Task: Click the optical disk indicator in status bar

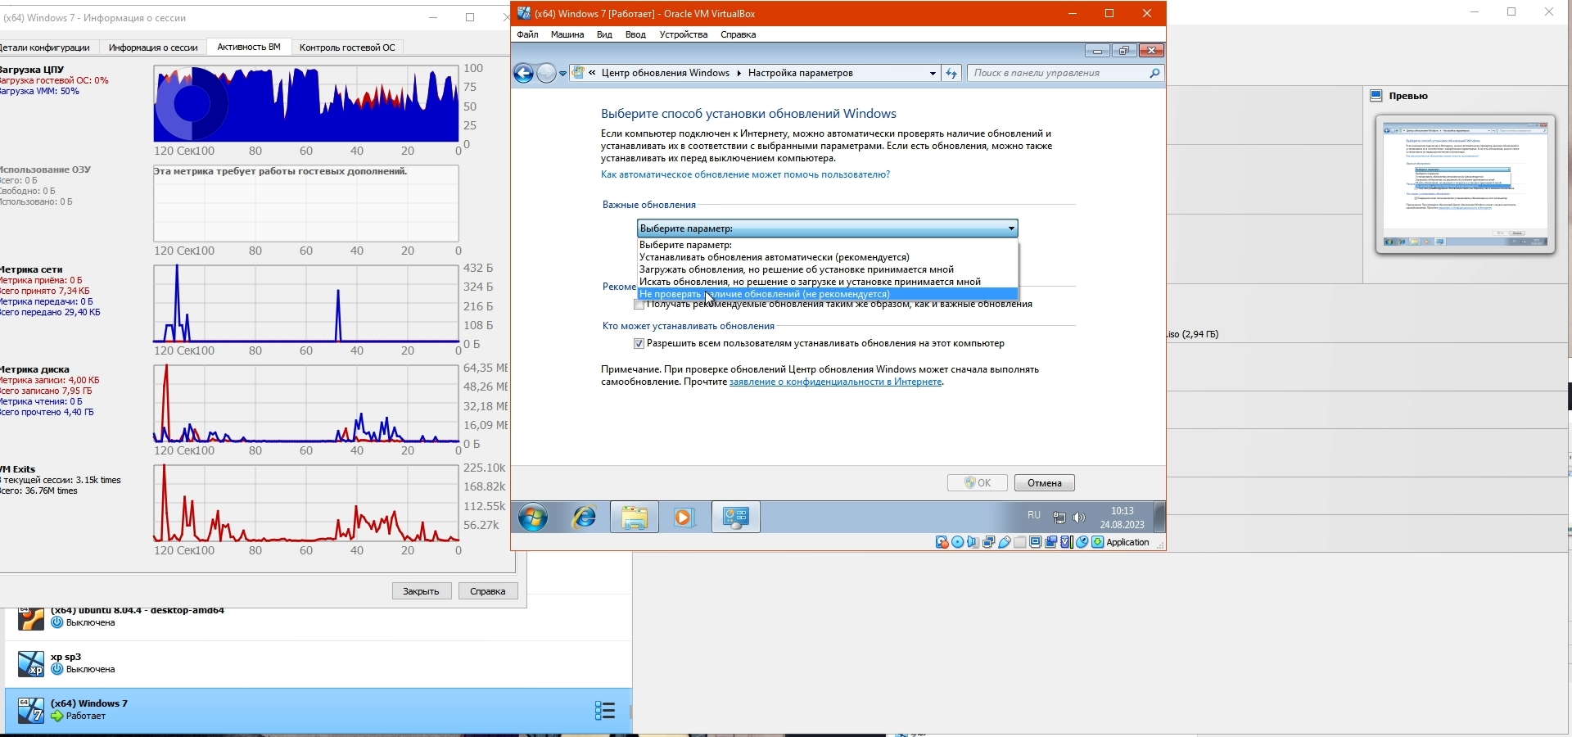Action: [x=958, y=542]
